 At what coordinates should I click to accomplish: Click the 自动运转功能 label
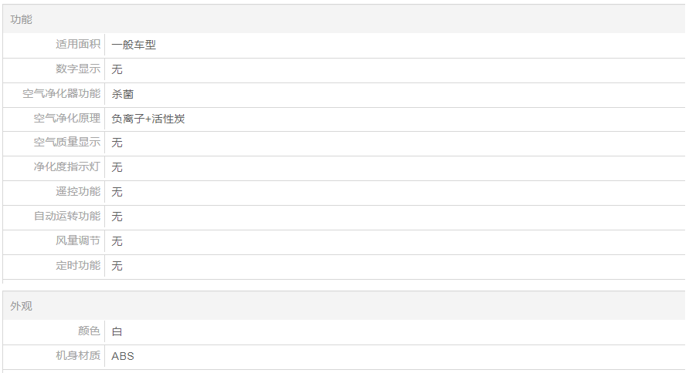pos(67,217)
